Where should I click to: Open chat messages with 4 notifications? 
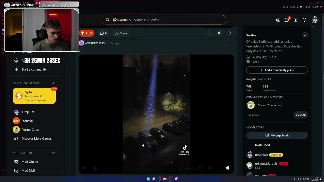tap(287, 20)
